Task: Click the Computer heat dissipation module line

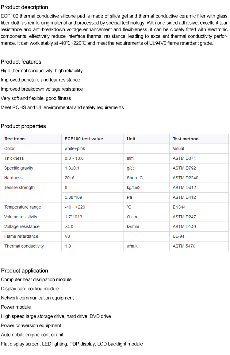Action: (x=36, y=279)
